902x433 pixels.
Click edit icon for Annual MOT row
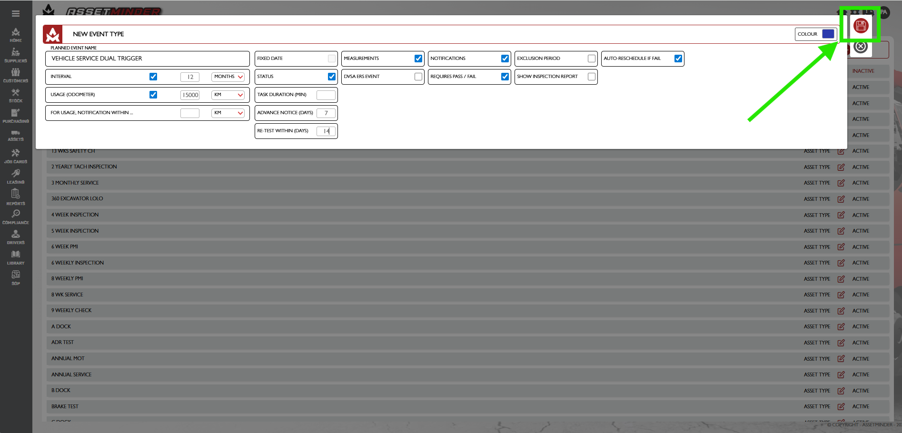(841, 359)
